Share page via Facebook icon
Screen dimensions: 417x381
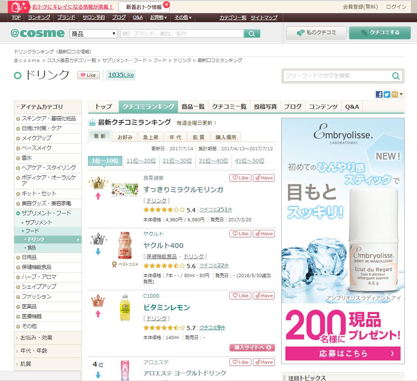(379, 94)
